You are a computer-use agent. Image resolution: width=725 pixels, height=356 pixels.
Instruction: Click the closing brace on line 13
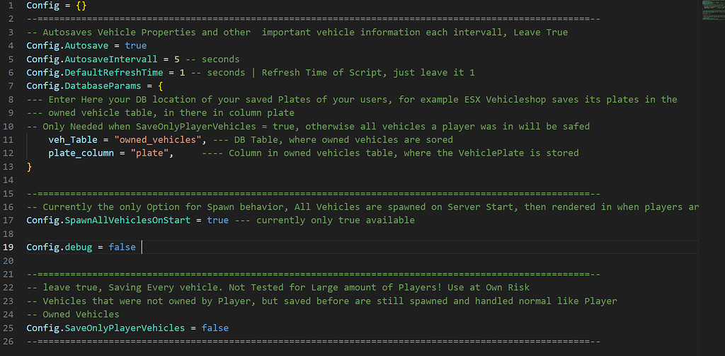(x=29, y=166)
